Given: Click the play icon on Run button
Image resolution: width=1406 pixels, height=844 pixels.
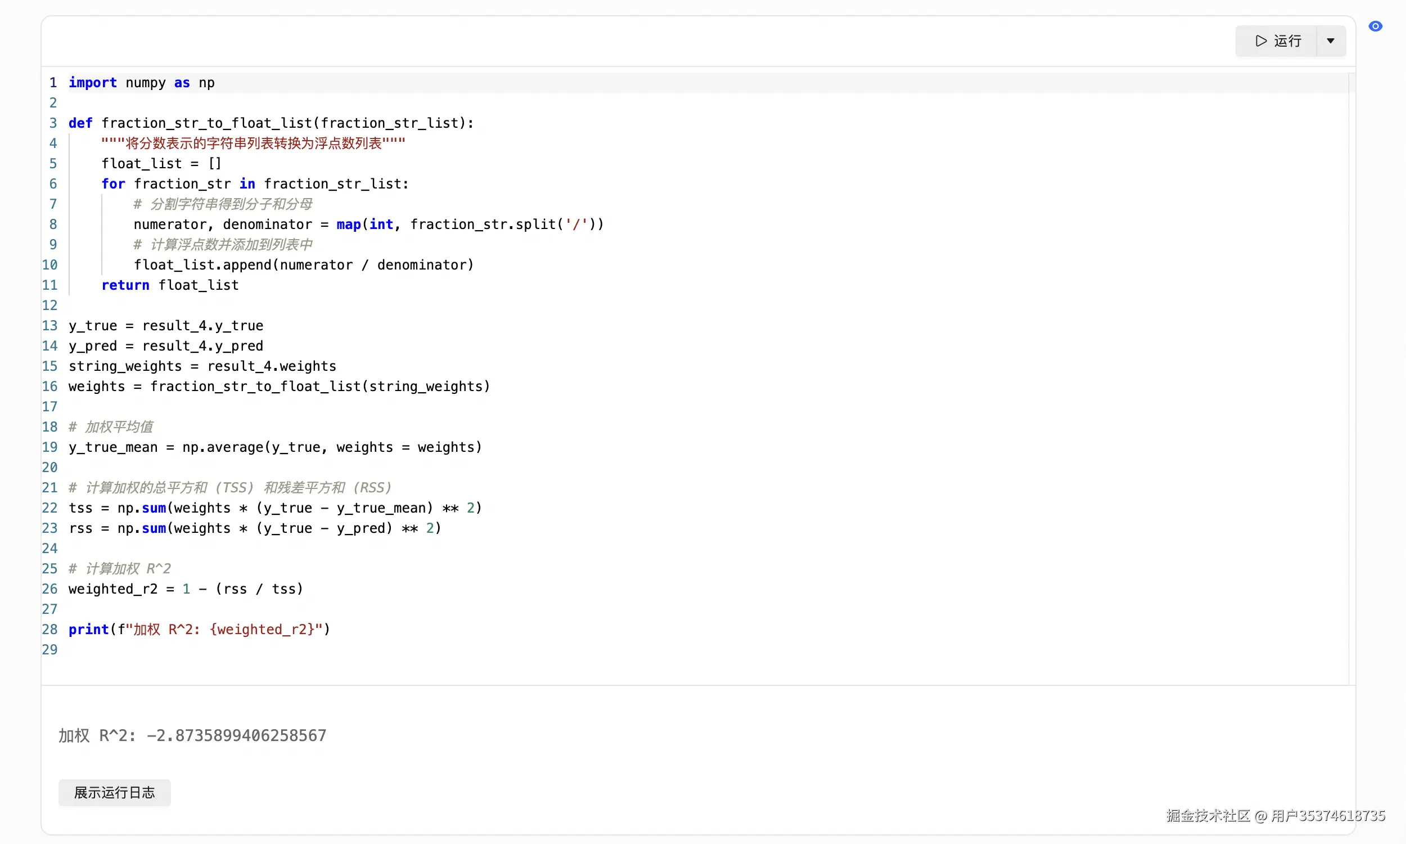Looking at the screenshot, I should point(1261,41).
